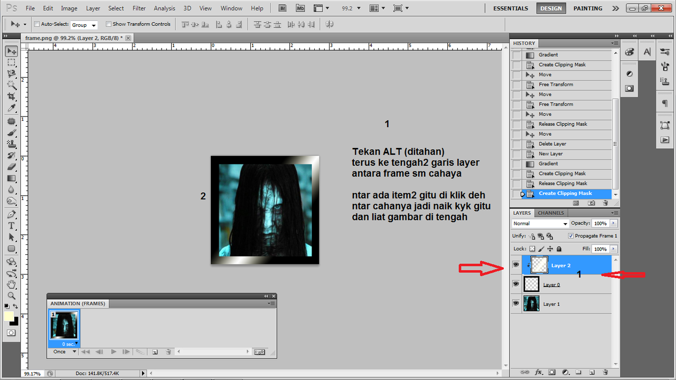Switch to the Channels tab
The height and width of the screenshot is (380, 676).
[551, 213]
